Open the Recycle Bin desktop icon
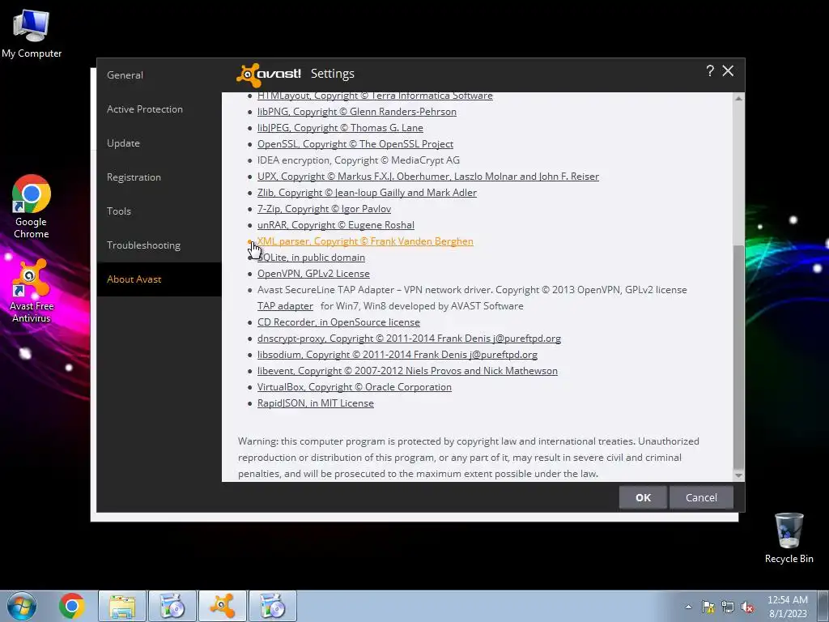The width and height of the screenshot is (829, 622). tap(789, 538)
